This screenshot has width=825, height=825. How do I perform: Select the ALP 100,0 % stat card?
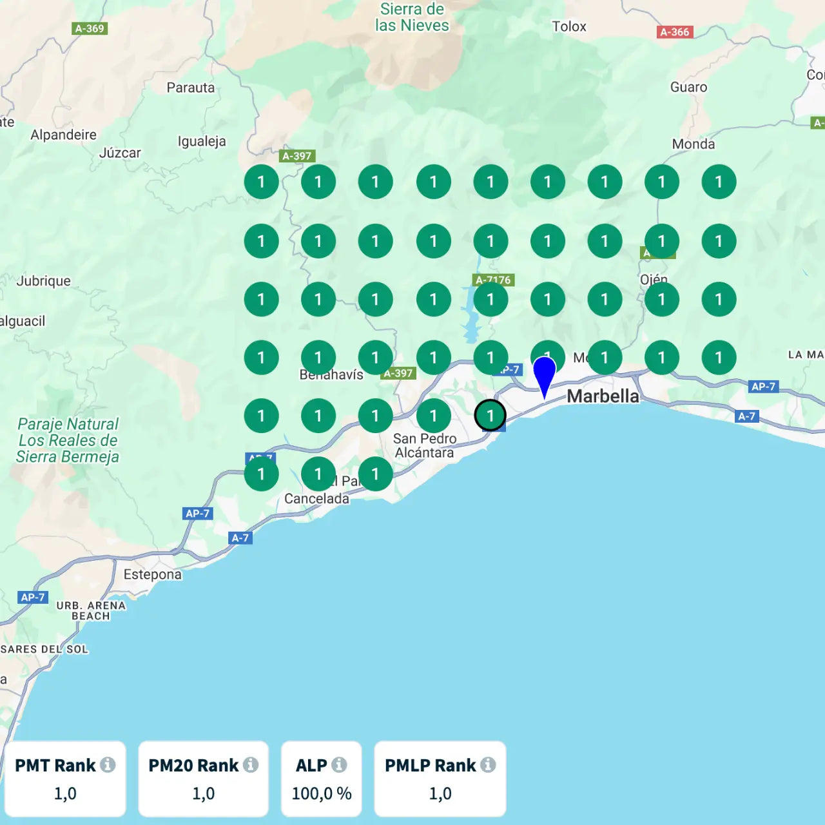tap(322, 779)
